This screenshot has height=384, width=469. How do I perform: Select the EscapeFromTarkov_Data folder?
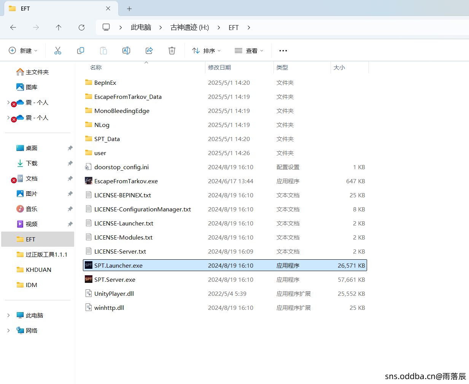[x=225, y=97]
